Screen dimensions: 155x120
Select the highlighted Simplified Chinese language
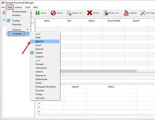45,42
